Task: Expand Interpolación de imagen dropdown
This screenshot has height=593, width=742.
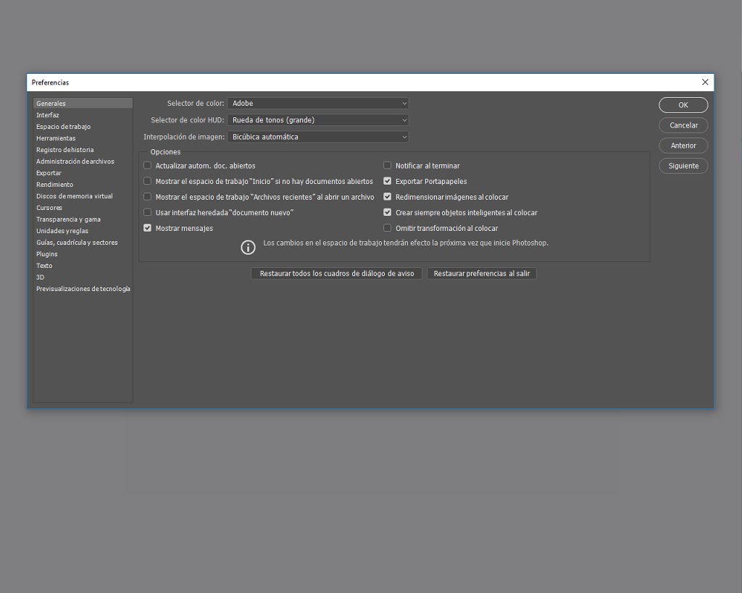Action: pyautogui.click(x=318, y=137)
